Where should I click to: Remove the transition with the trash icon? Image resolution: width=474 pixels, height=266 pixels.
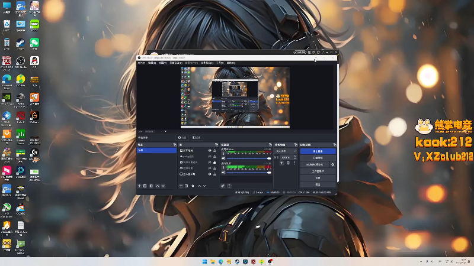[x=288, y=163]
